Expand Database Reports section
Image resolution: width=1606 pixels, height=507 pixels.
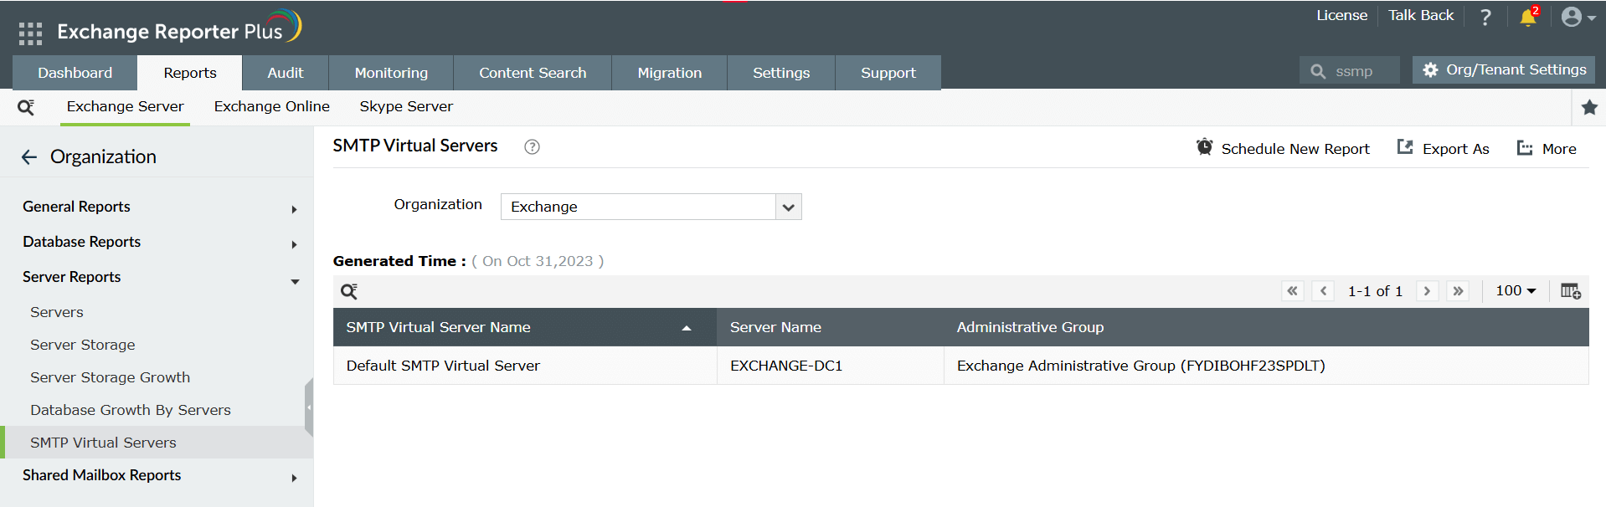[157, 242]
